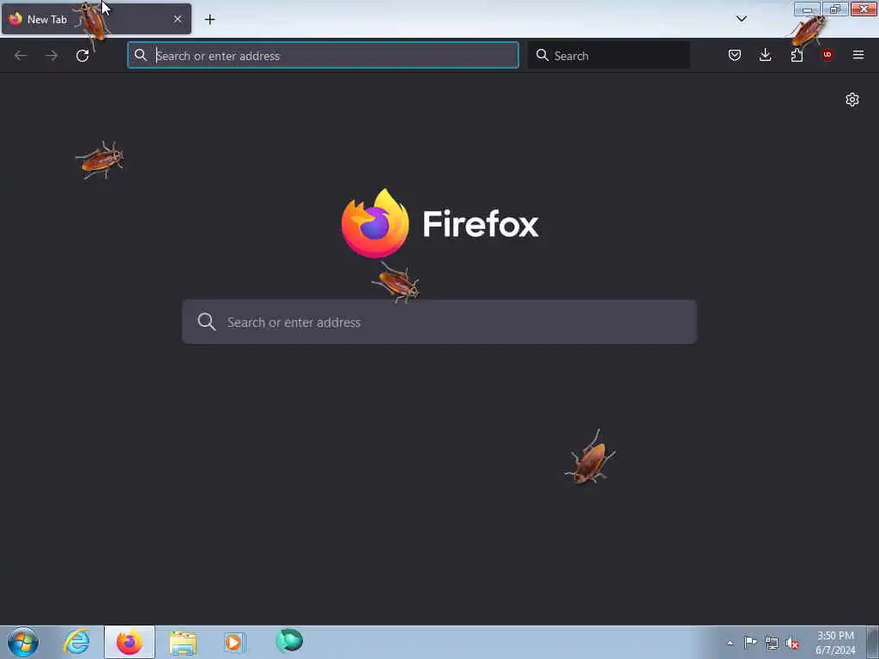Open Action Center flag icon
The height and width of the screenshot is (659, 879).
pyautogui.click(x=750, y=643)
